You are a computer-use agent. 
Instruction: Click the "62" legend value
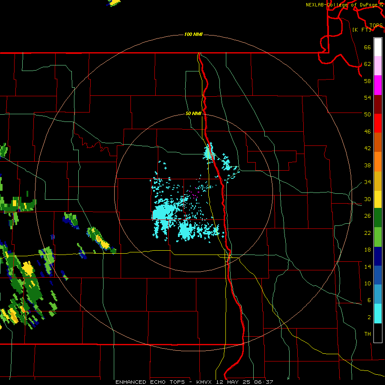click(x=367, y=64)
